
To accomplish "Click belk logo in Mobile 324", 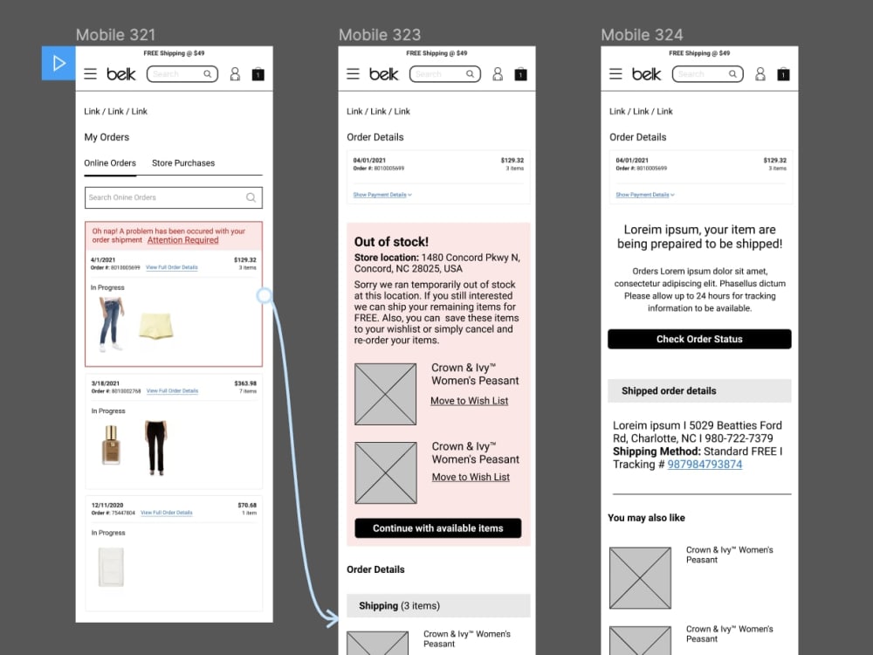I will point(647,74).
